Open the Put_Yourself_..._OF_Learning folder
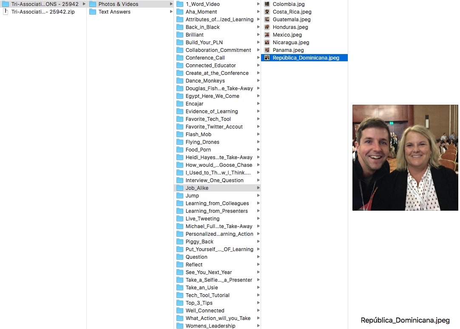460x329 pixels. pos(217,249)
